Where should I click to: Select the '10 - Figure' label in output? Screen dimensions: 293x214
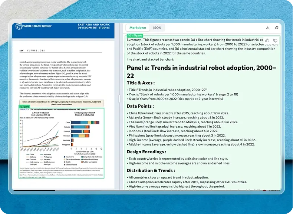pyautogui.click(x=135, y=36)
